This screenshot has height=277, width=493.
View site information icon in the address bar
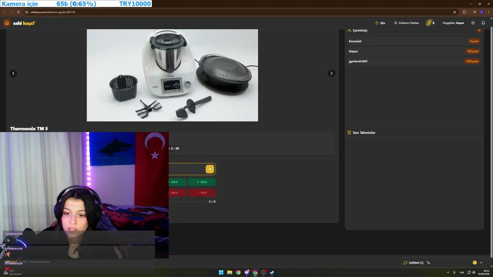[x=27, y=12]
